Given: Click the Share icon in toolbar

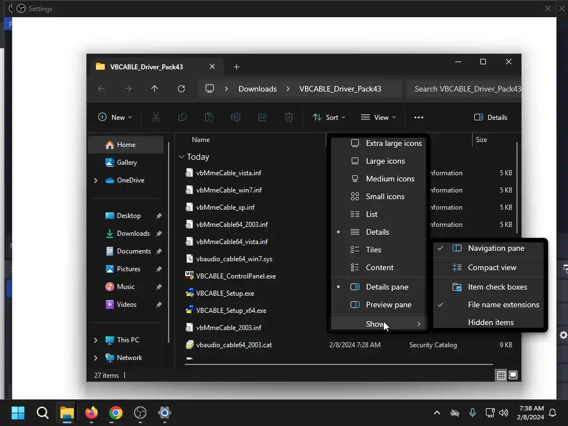Looking at the screenshot, I should click(x=262, y=117).
